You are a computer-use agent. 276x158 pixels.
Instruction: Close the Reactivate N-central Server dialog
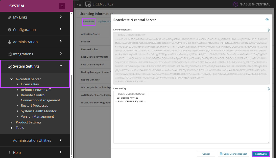[267, 20]
